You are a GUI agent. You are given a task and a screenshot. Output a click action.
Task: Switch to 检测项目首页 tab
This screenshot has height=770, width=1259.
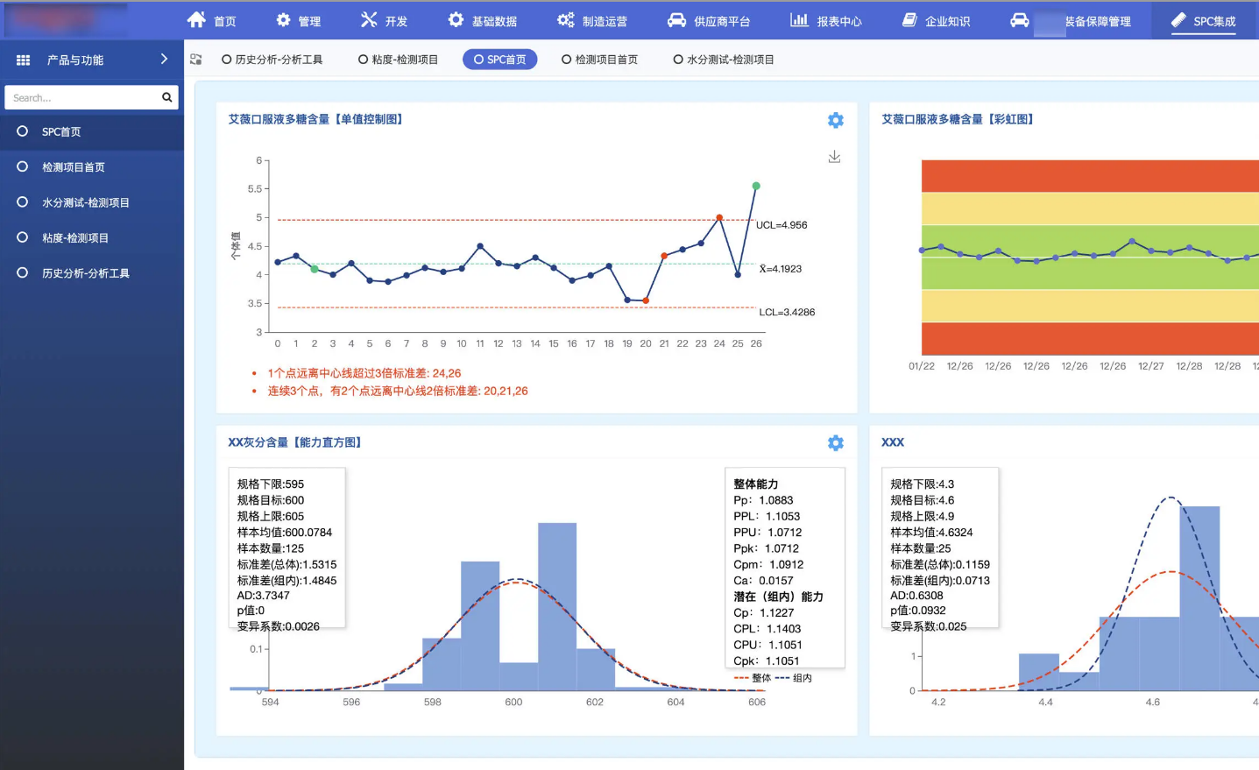tap(600, 60)
